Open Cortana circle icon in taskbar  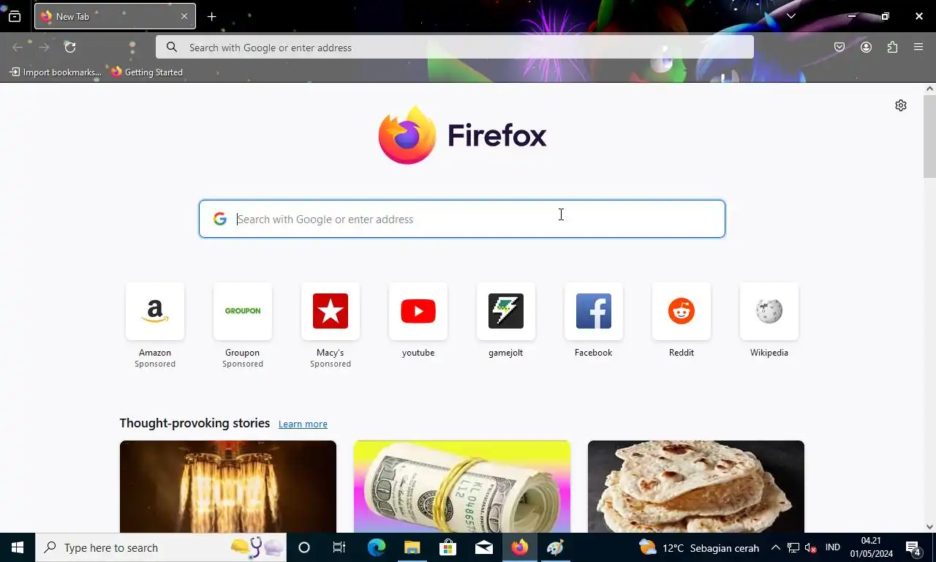click(x=304, y=547)
